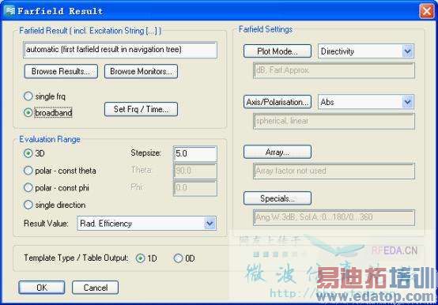This screenshot has height=305, width=438.
Task: Click 'Template Type / Table Output:' label
Action: [76, 258]
